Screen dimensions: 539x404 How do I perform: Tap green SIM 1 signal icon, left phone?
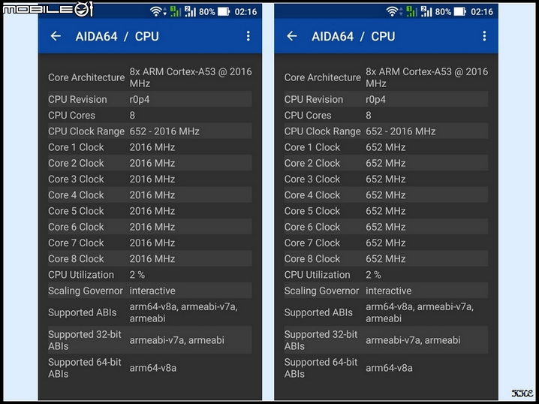(176, 12)
